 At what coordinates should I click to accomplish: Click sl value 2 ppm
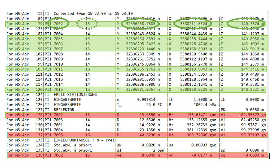(x=159, y=150)
